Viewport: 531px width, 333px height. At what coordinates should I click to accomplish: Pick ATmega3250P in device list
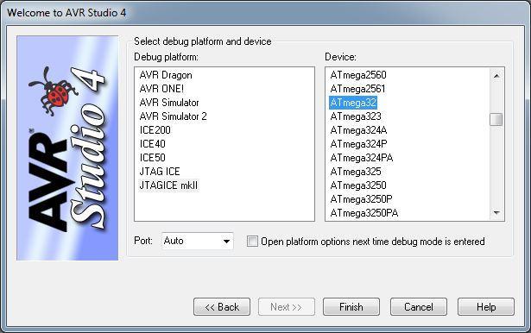(361, 199)
